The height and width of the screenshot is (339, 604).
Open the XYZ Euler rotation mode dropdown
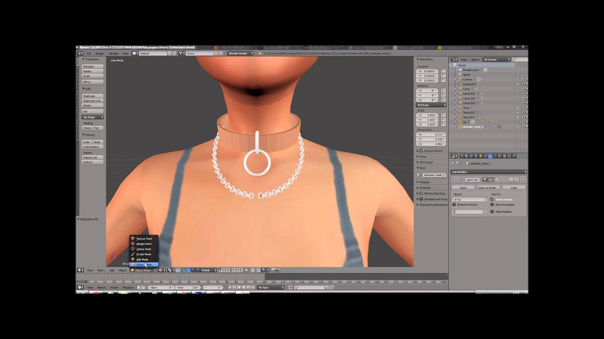[431, 105]
